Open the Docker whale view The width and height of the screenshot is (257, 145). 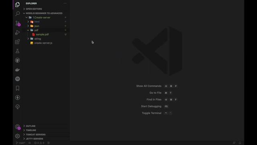pyautogui.click(x=17, y=70)
